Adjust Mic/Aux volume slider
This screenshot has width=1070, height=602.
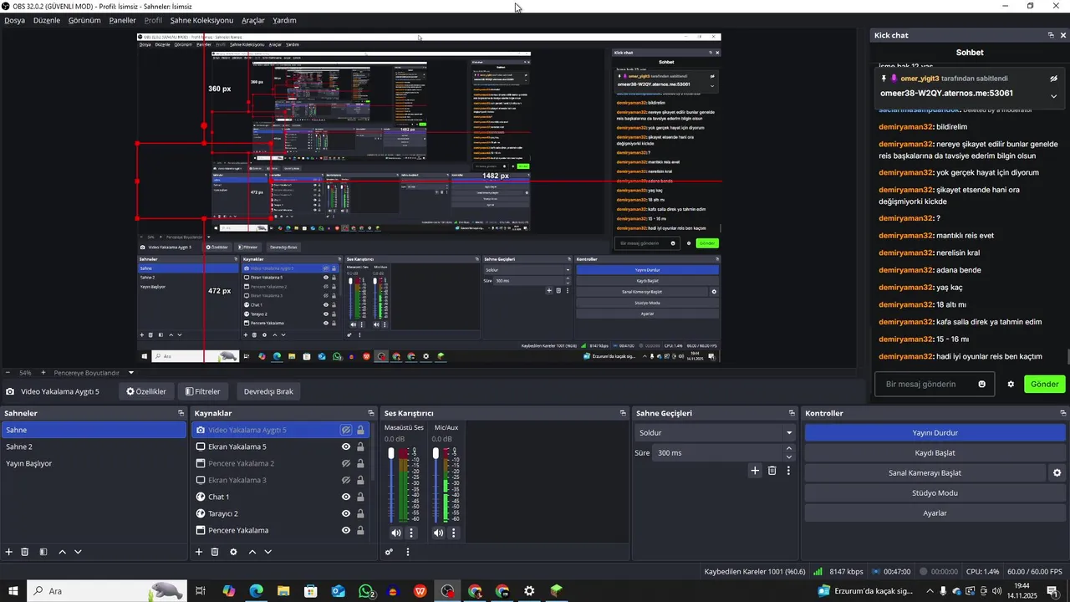436,454
